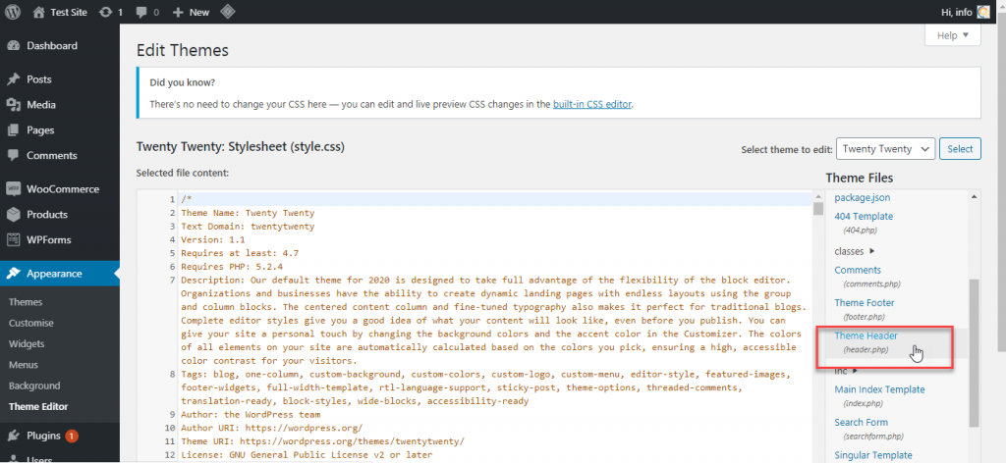1006x463 pixels.
Task: Click the New plus icon
Action: coord(179,12)
